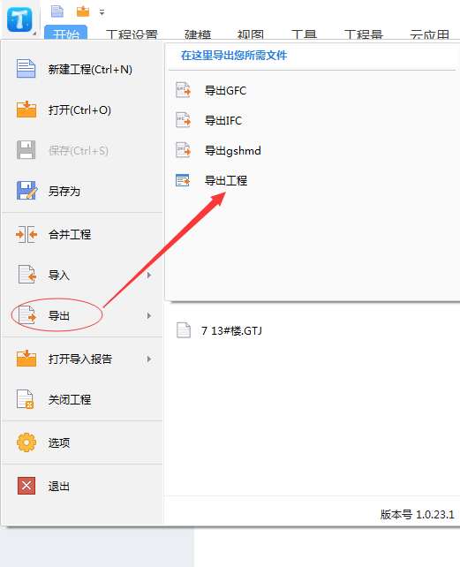Select 导出gshmd export option
This screenshot has width=460, height=567.
[x=233, y=150]
